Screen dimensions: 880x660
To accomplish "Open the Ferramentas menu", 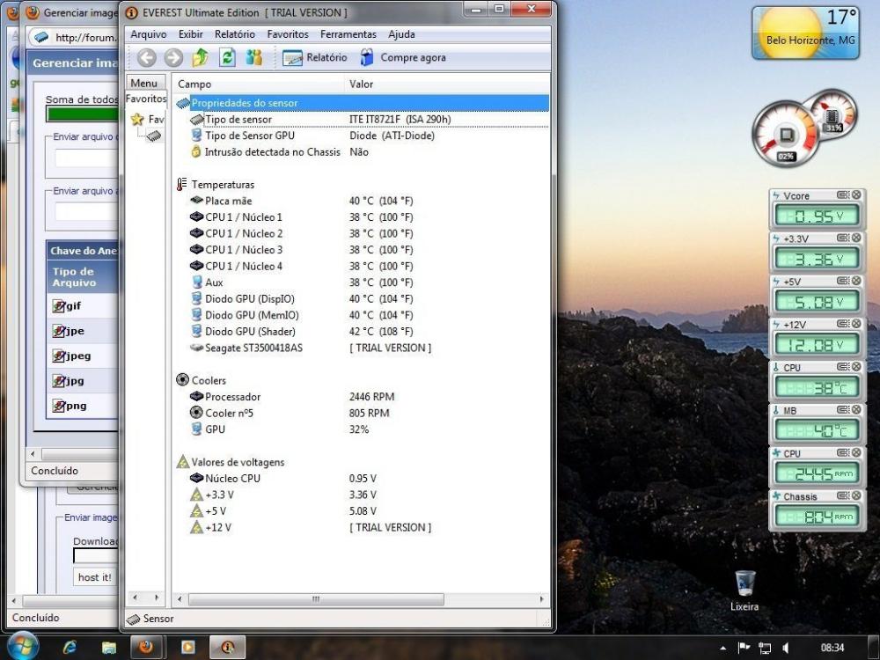I will pos(348,34).
